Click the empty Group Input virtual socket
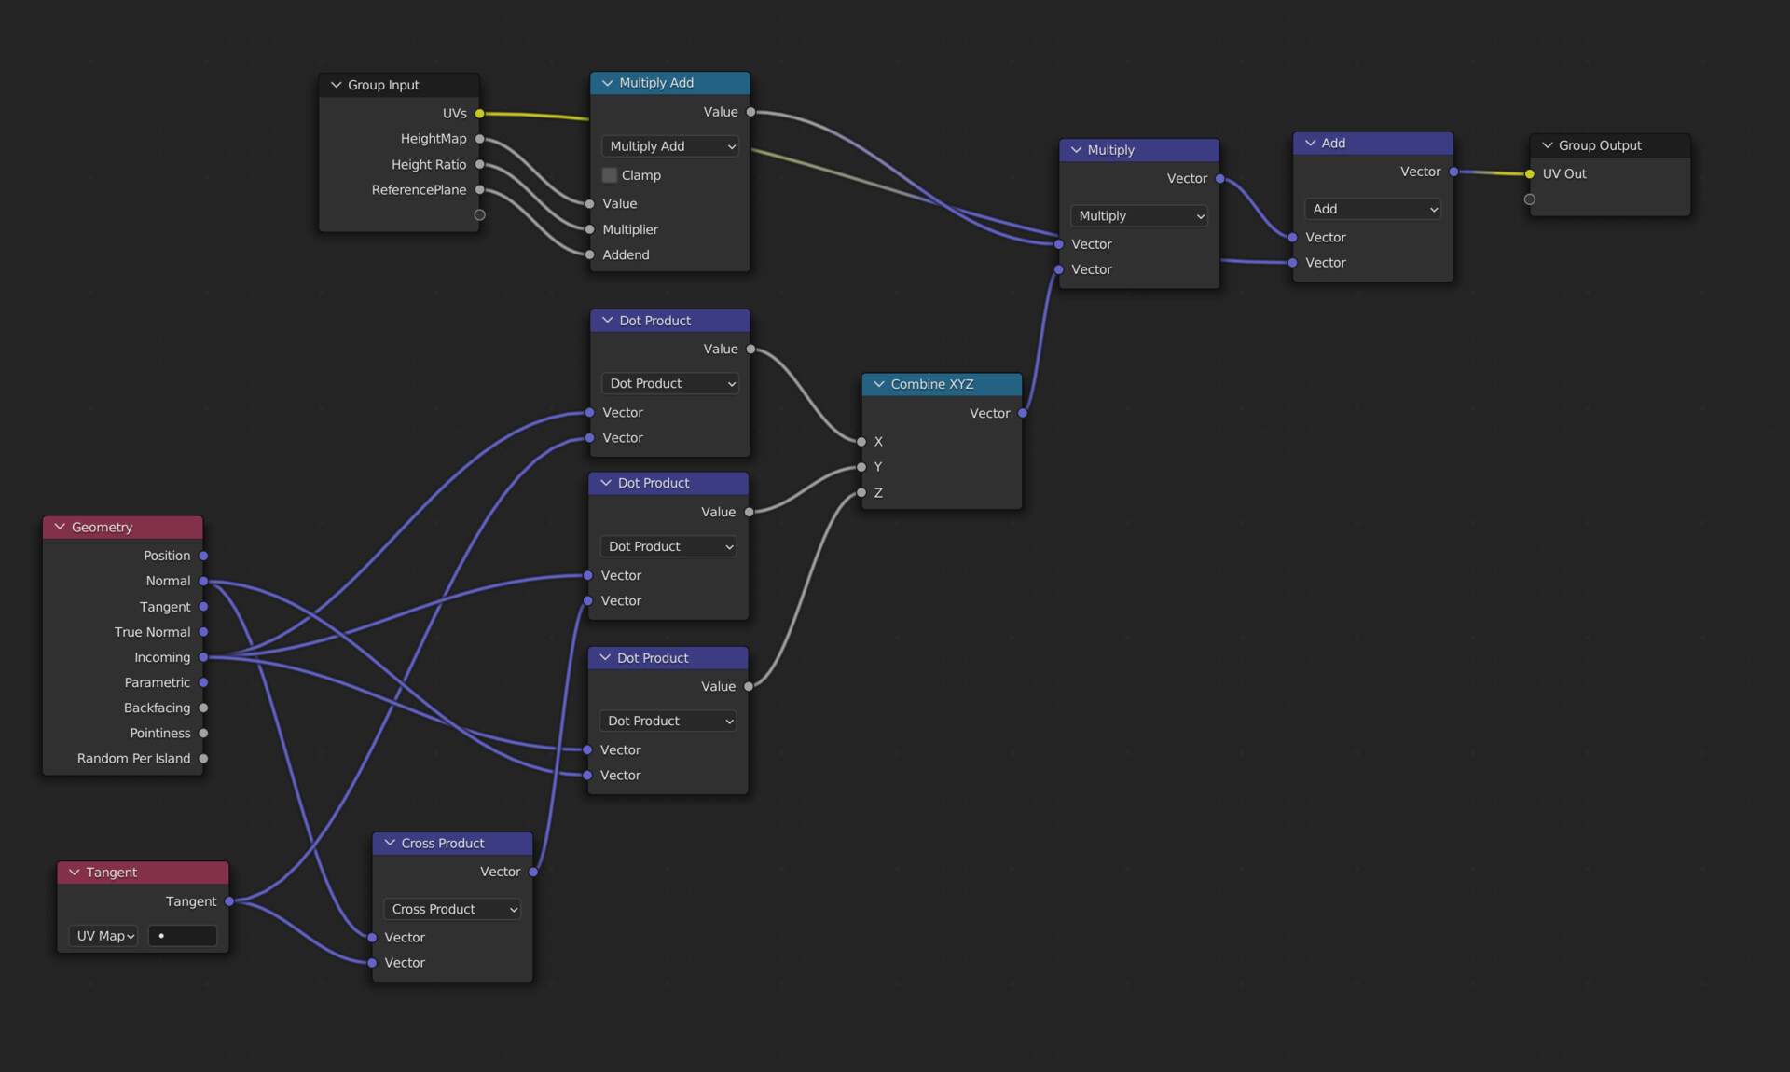 click(480, 215)
